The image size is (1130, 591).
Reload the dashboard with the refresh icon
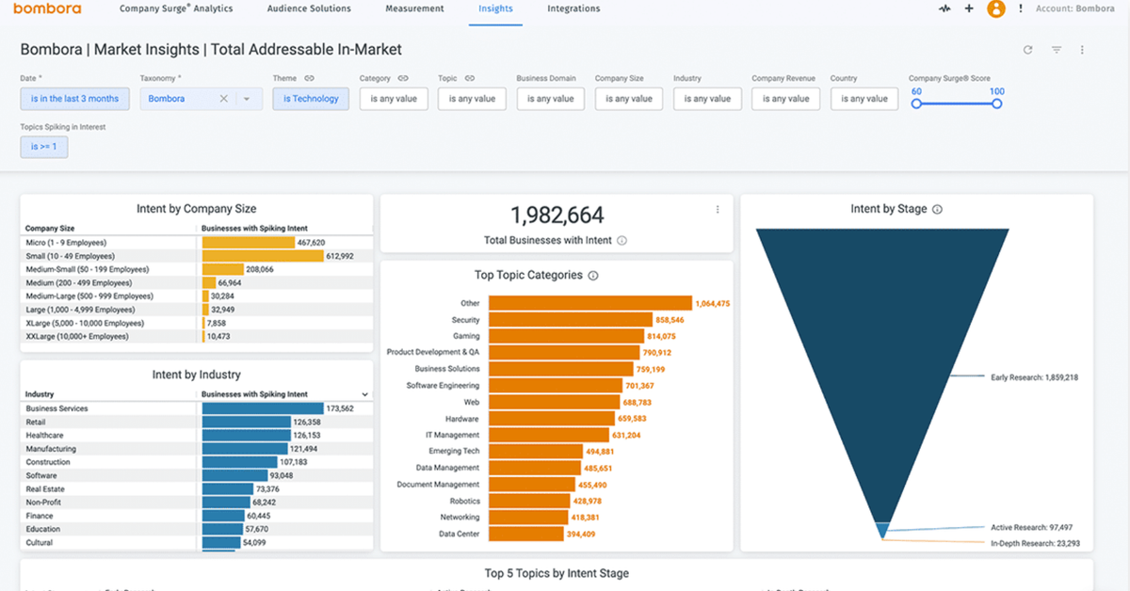tap(1027, 50)
